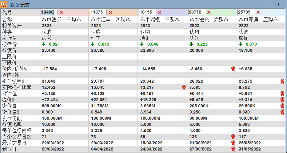287x153 pixels.
Task: Click the code box with 28772
Action: click(x=197, y=12)
